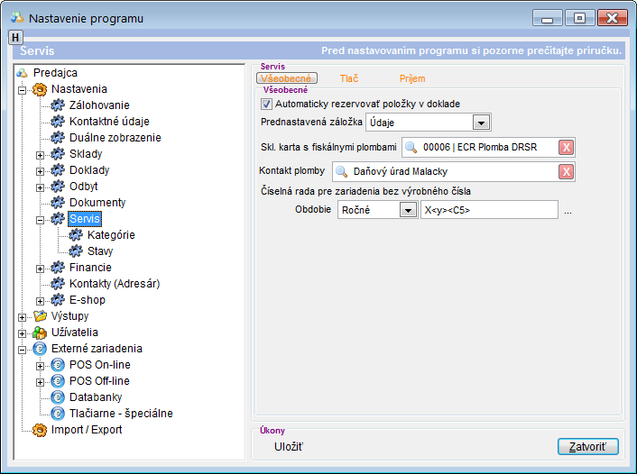
Task: Click the POS On-line euro icon
Action: (x=59, y=365)
